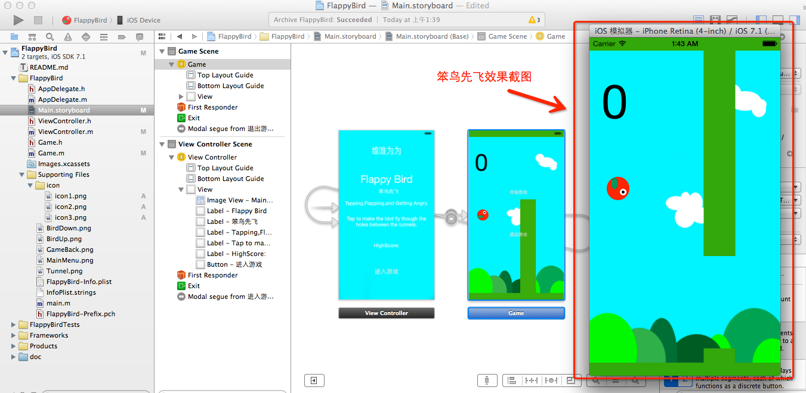Open the Pin constraints button
Screen dimensions: 806x393
[532, 380]
